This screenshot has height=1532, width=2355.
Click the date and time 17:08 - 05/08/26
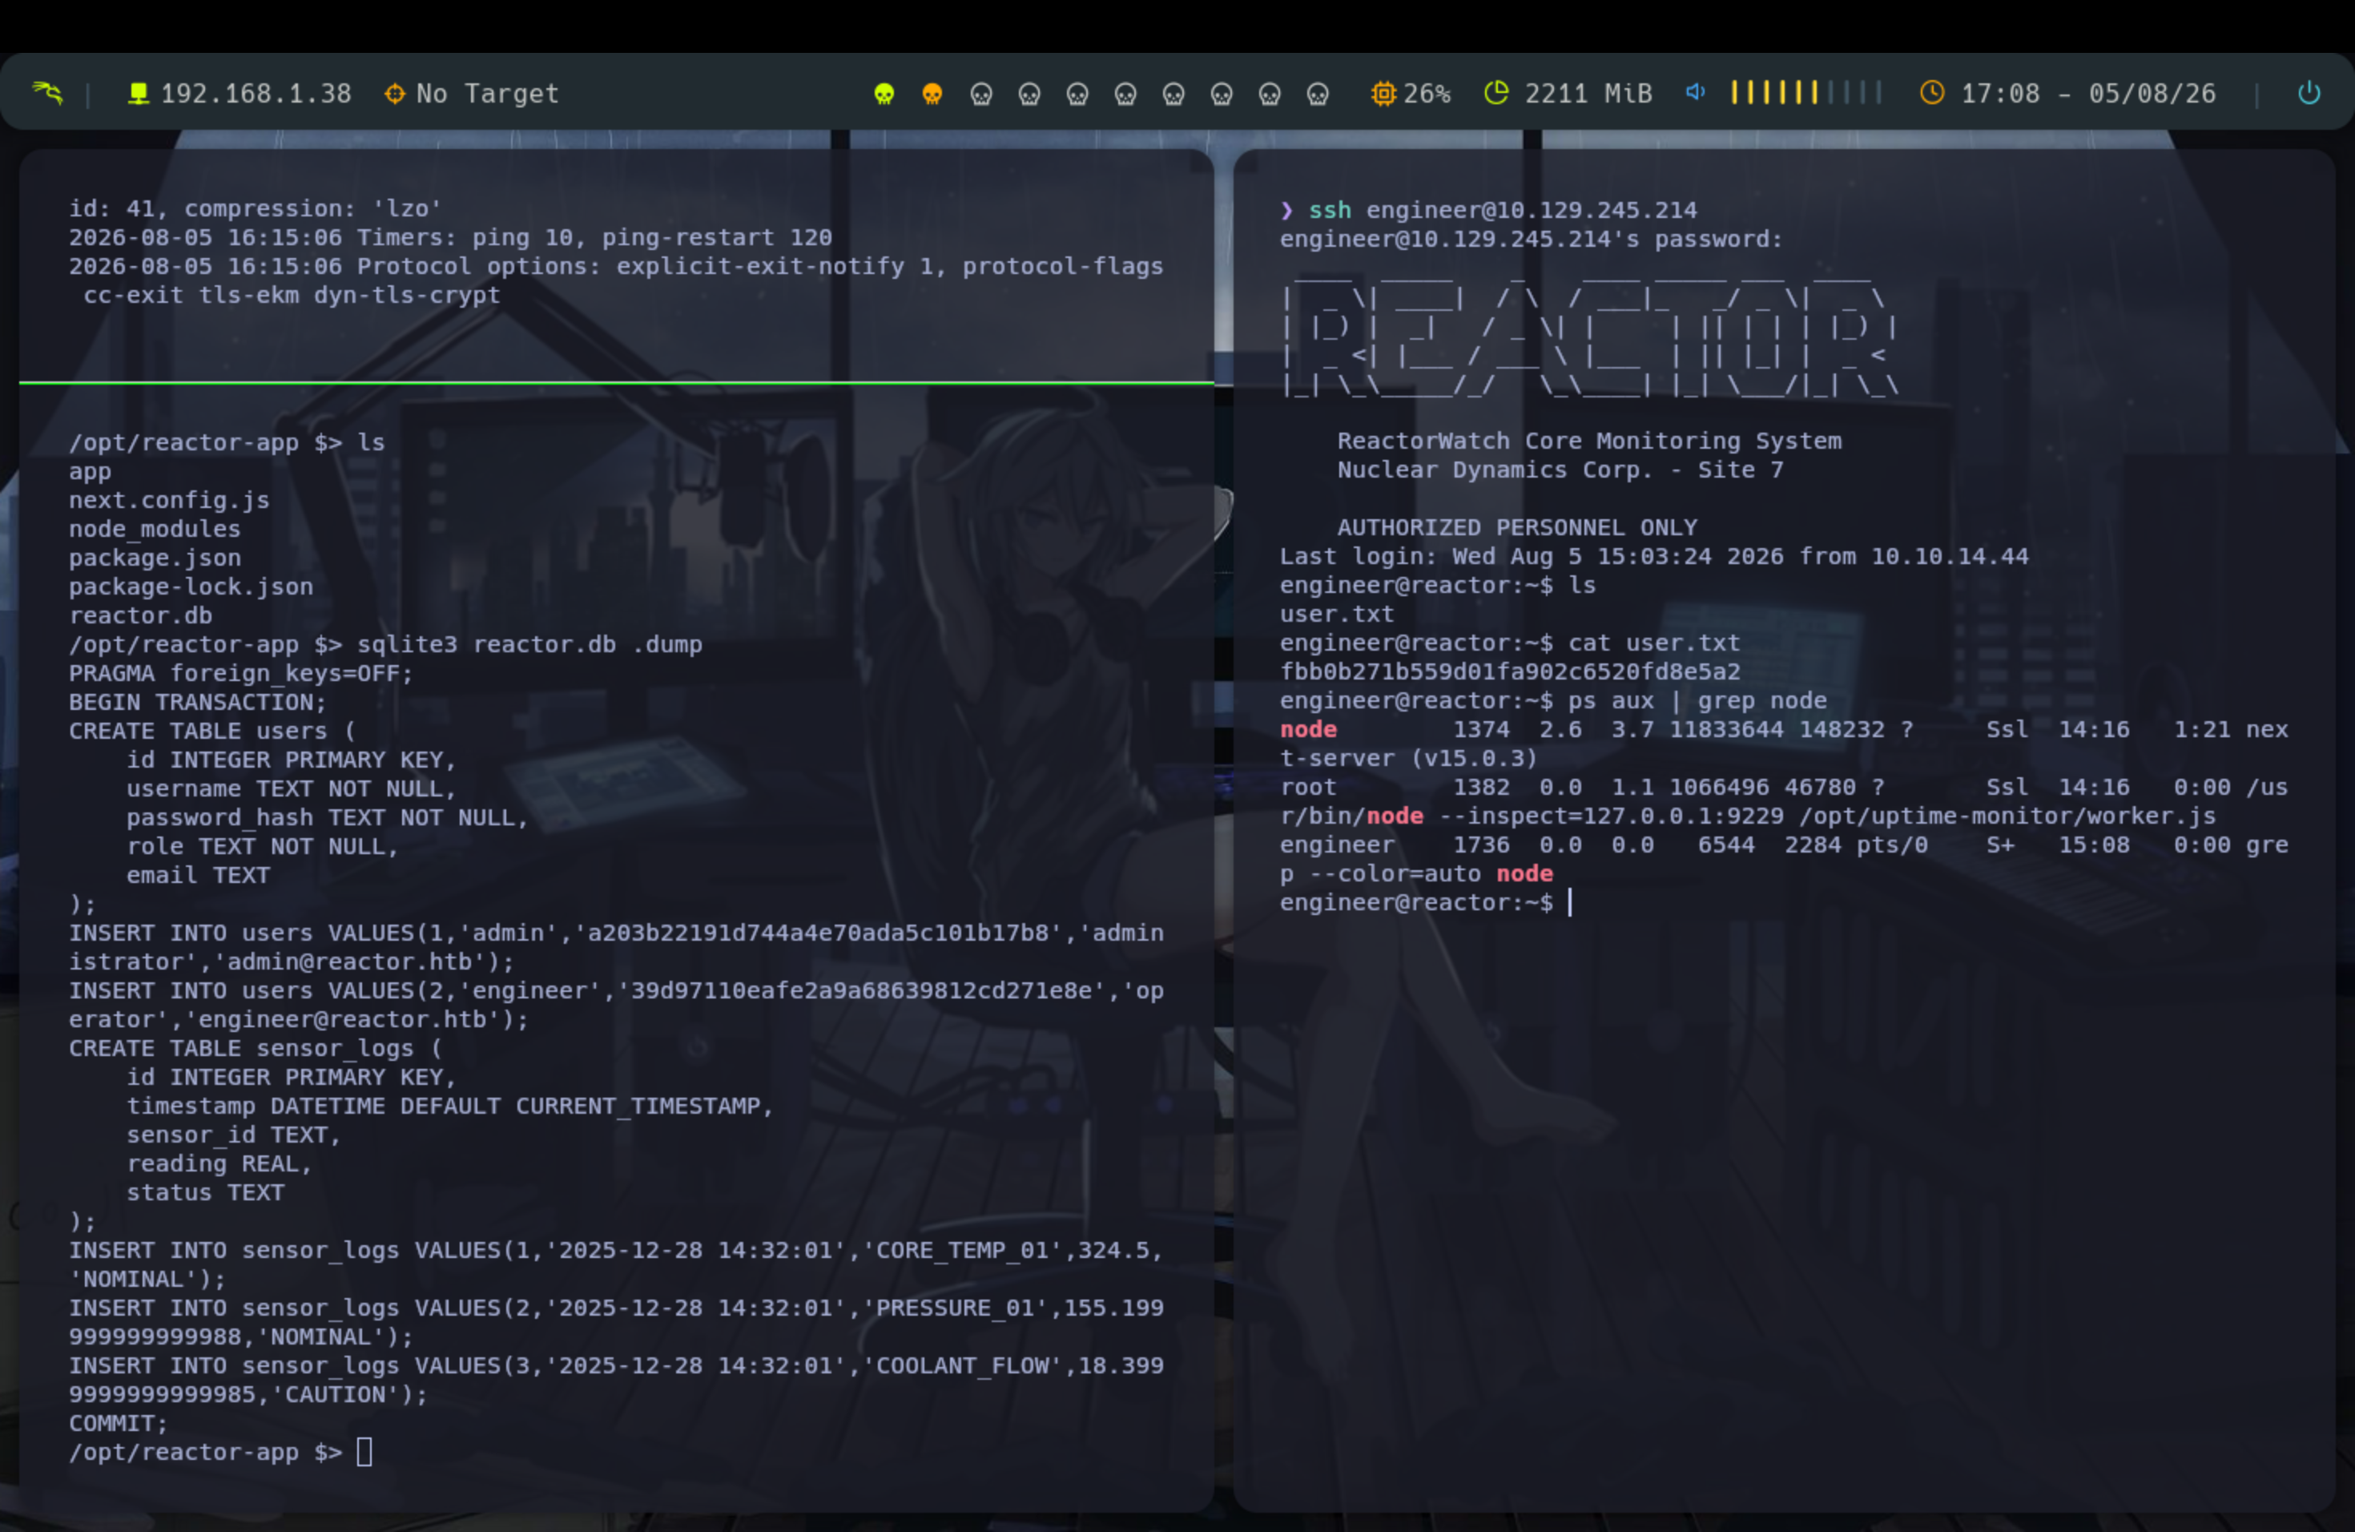[2087, 94]
